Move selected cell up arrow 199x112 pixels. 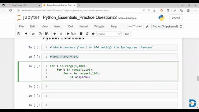point(55,34)
